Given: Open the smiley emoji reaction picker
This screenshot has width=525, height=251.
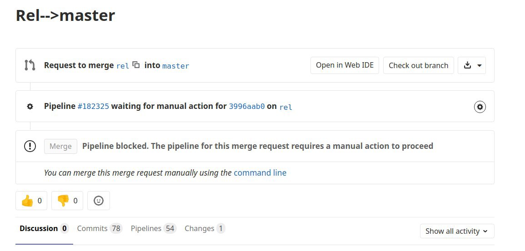Looking at the screenshot, I should (99, 201).
